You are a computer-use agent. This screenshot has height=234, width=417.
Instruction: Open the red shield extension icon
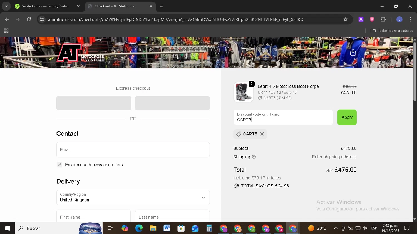372,19
